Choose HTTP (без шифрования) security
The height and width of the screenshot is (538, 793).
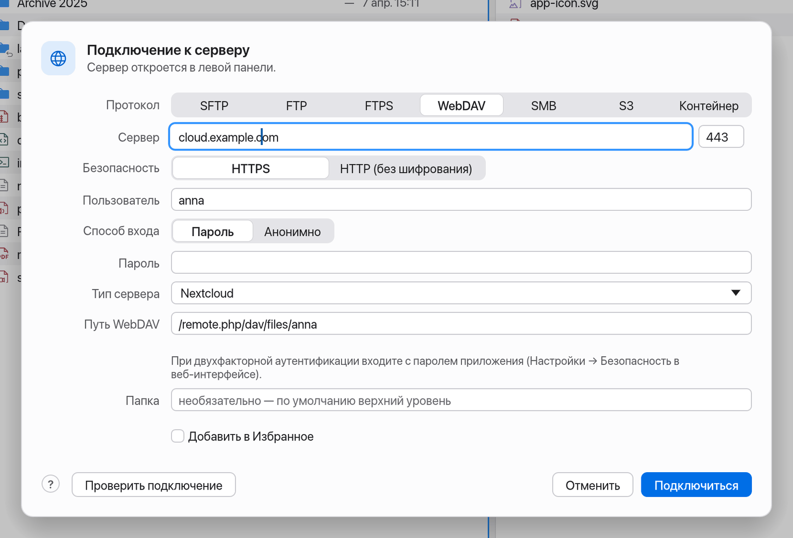[406, 168]
